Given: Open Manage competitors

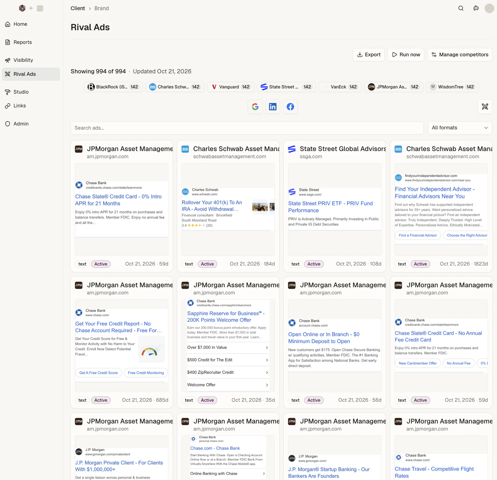Looking at the screenshot, I should (460, 55).
